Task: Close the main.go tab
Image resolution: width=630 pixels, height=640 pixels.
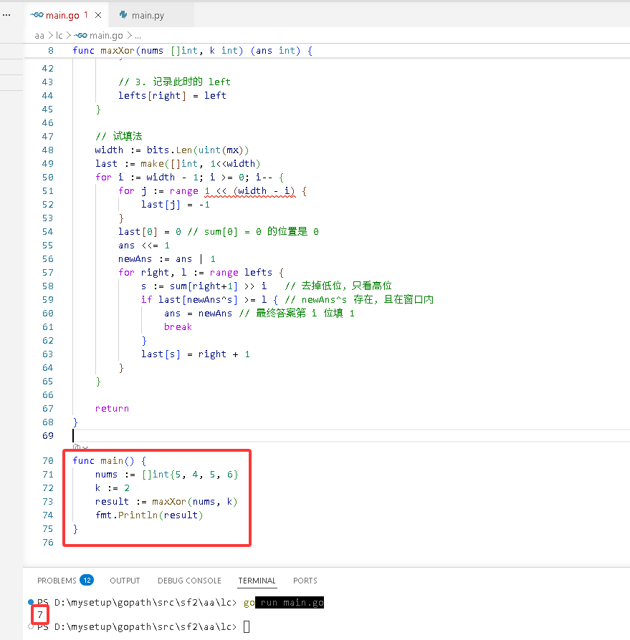Action: pos(98,16)
